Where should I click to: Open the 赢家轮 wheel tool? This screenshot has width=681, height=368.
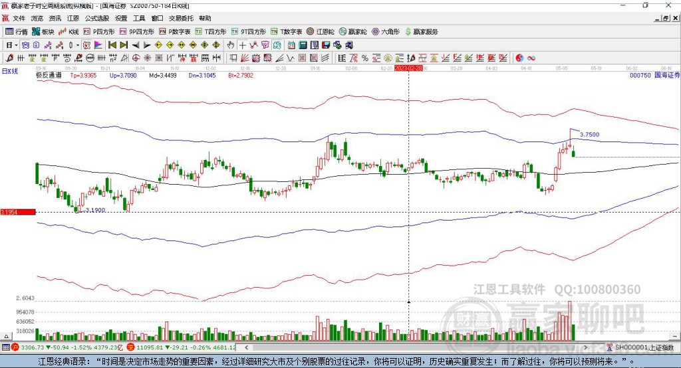pyautogui.click(x=352, y=32)
